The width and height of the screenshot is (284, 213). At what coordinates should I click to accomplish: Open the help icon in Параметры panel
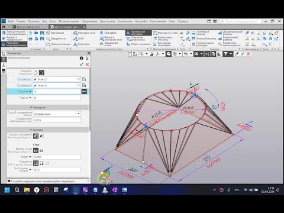tap(82, 58)
